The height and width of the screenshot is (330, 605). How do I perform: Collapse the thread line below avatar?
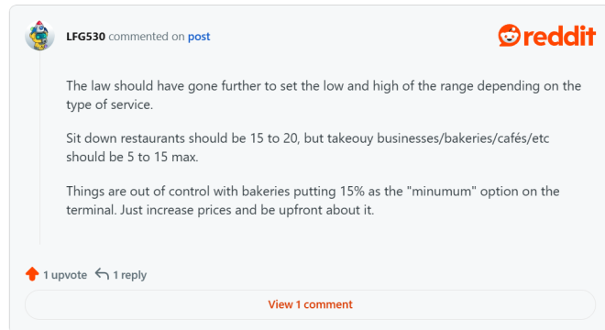coord(39,148)
